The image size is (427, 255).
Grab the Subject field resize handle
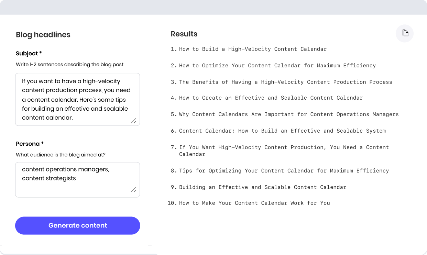point(133,121)
